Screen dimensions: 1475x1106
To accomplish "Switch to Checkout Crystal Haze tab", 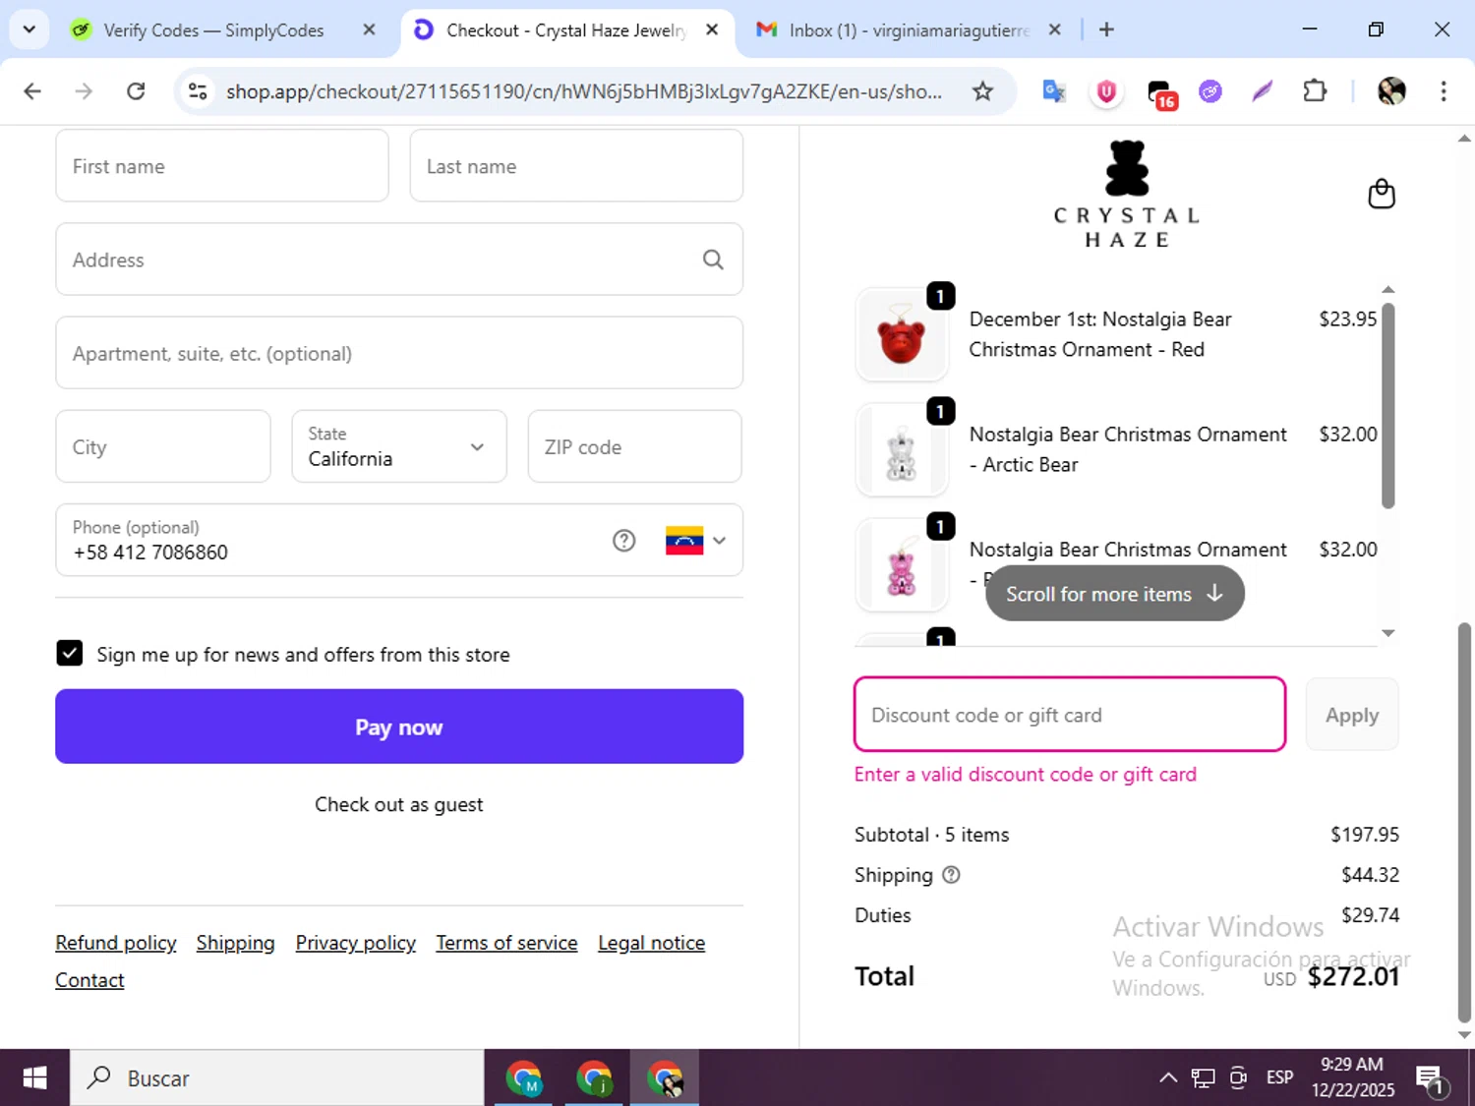I will tap(565, 29).
